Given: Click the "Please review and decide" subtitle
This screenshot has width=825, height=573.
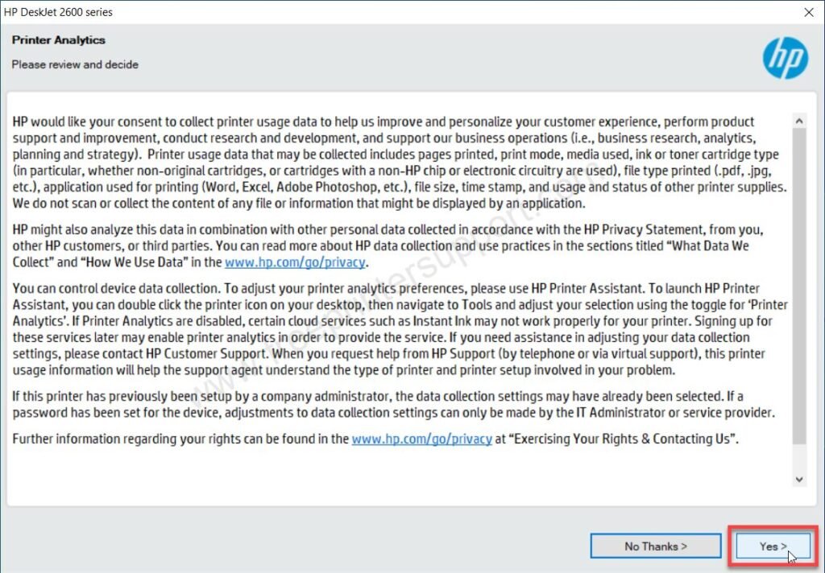Looking at the screenshot, I should click(75, 64).
